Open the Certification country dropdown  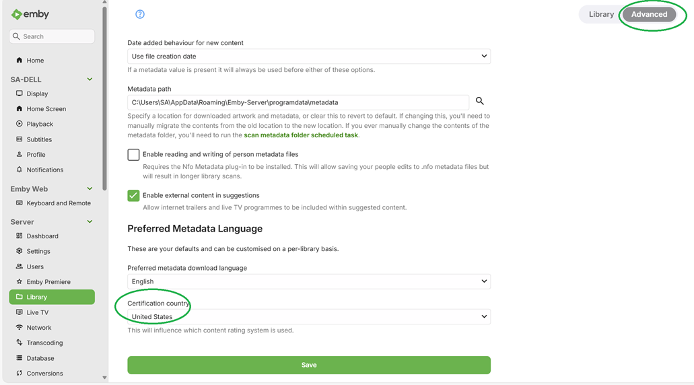[x=308, y=316]
